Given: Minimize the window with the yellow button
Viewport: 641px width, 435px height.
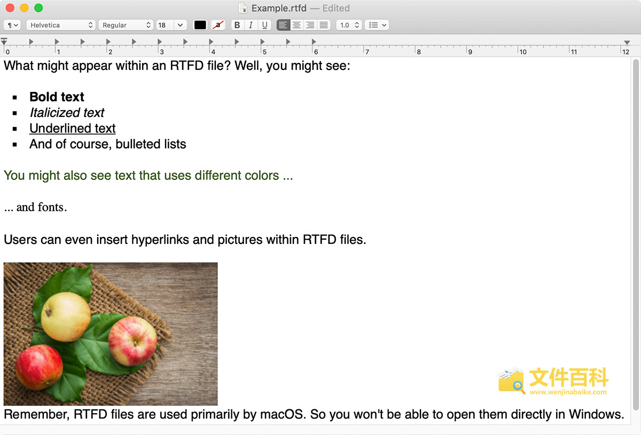Looking at the screenshot, I should click(24, 8).
